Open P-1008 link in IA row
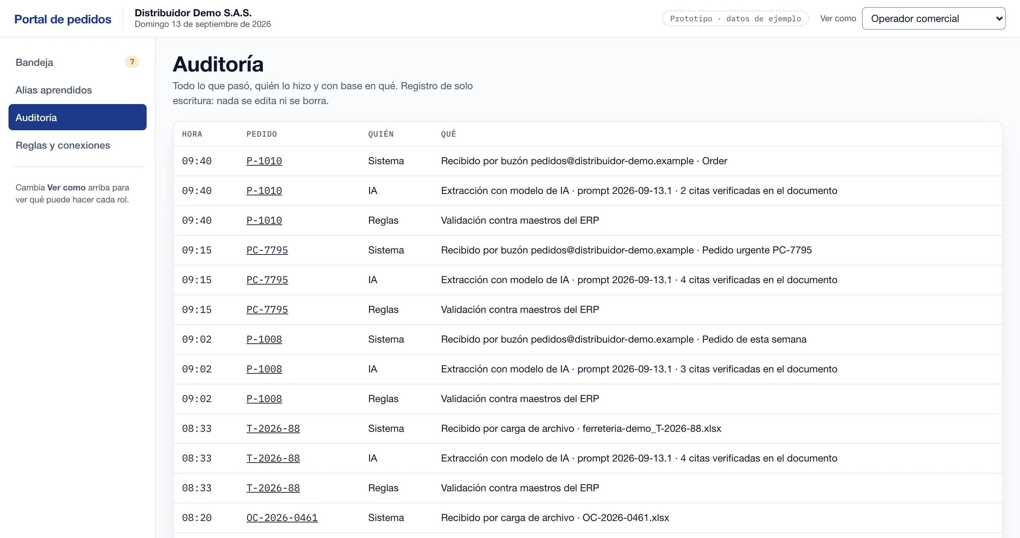Image resolution: width=1020 pixels, height=538 pixels. (264, 369)
